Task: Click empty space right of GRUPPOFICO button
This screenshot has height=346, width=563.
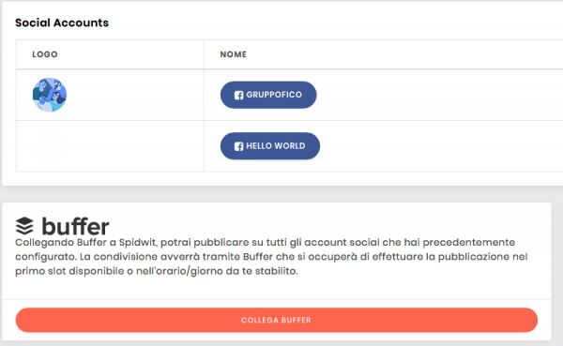Action: 438,95
